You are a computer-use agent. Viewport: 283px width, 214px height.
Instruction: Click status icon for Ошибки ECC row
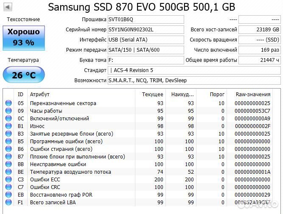point(8,179)
